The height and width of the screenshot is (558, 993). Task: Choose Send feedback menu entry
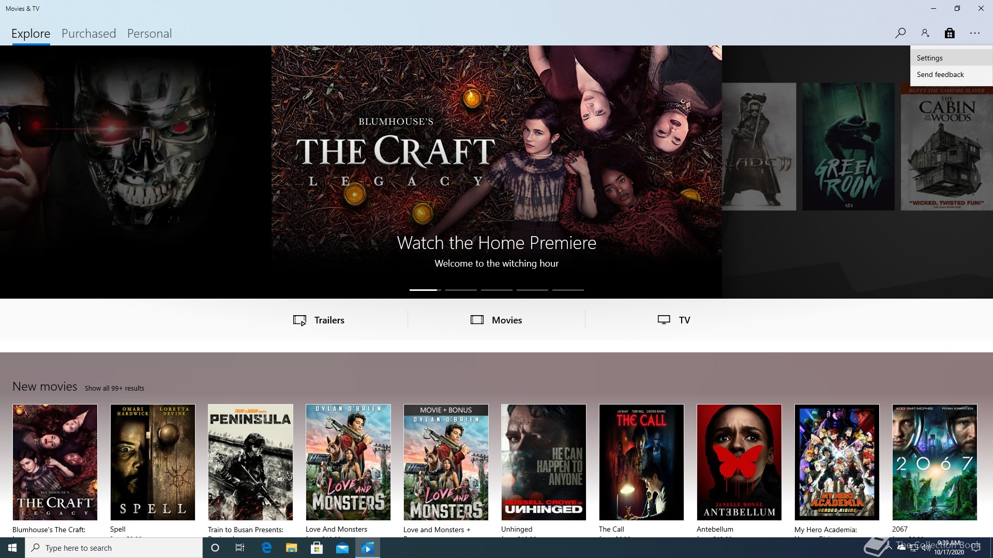pos(951,74)
